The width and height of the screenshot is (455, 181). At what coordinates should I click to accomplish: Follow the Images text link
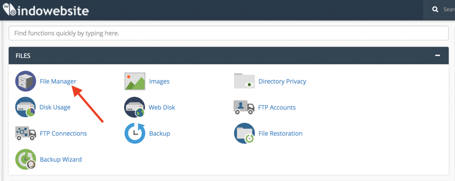point(160,81)
